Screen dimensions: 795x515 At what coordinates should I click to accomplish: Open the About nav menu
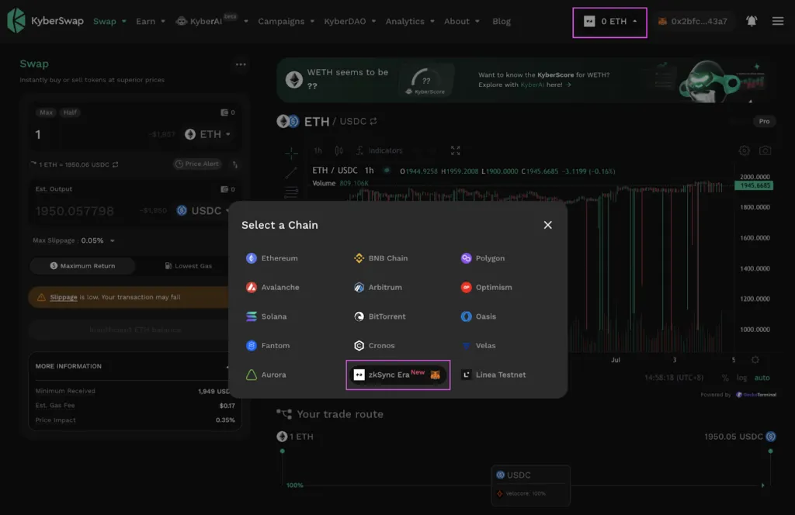[x=461, y=21]
